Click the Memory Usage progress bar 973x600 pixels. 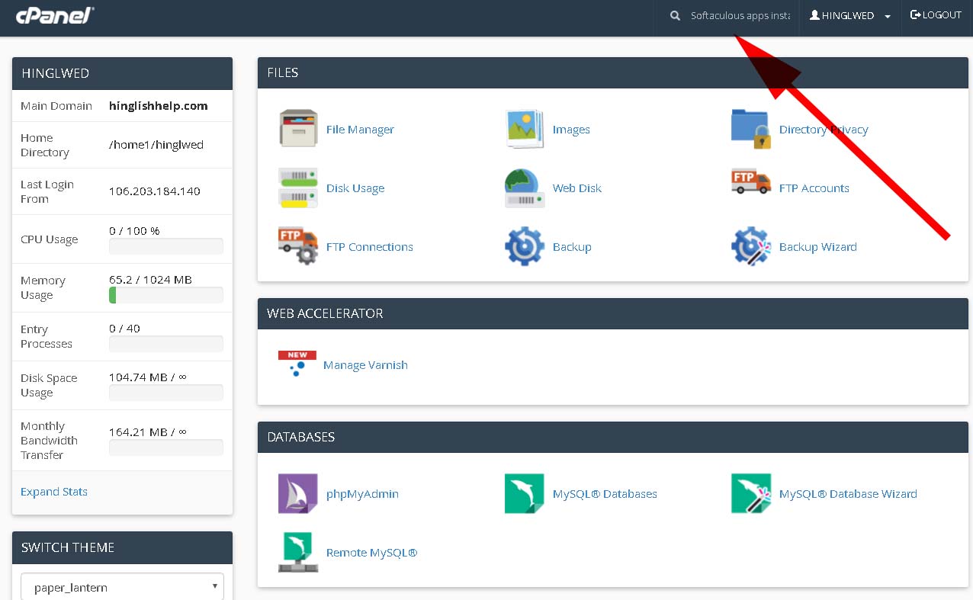point(166,295)
